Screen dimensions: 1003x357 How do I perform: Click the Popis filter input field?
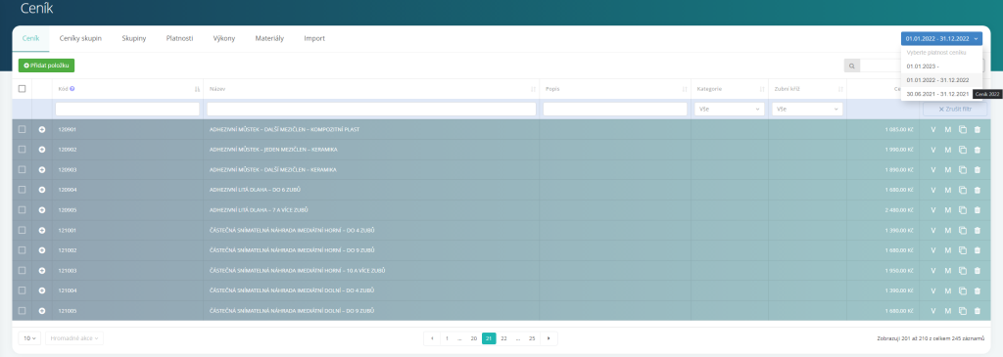tap(615, 110)
